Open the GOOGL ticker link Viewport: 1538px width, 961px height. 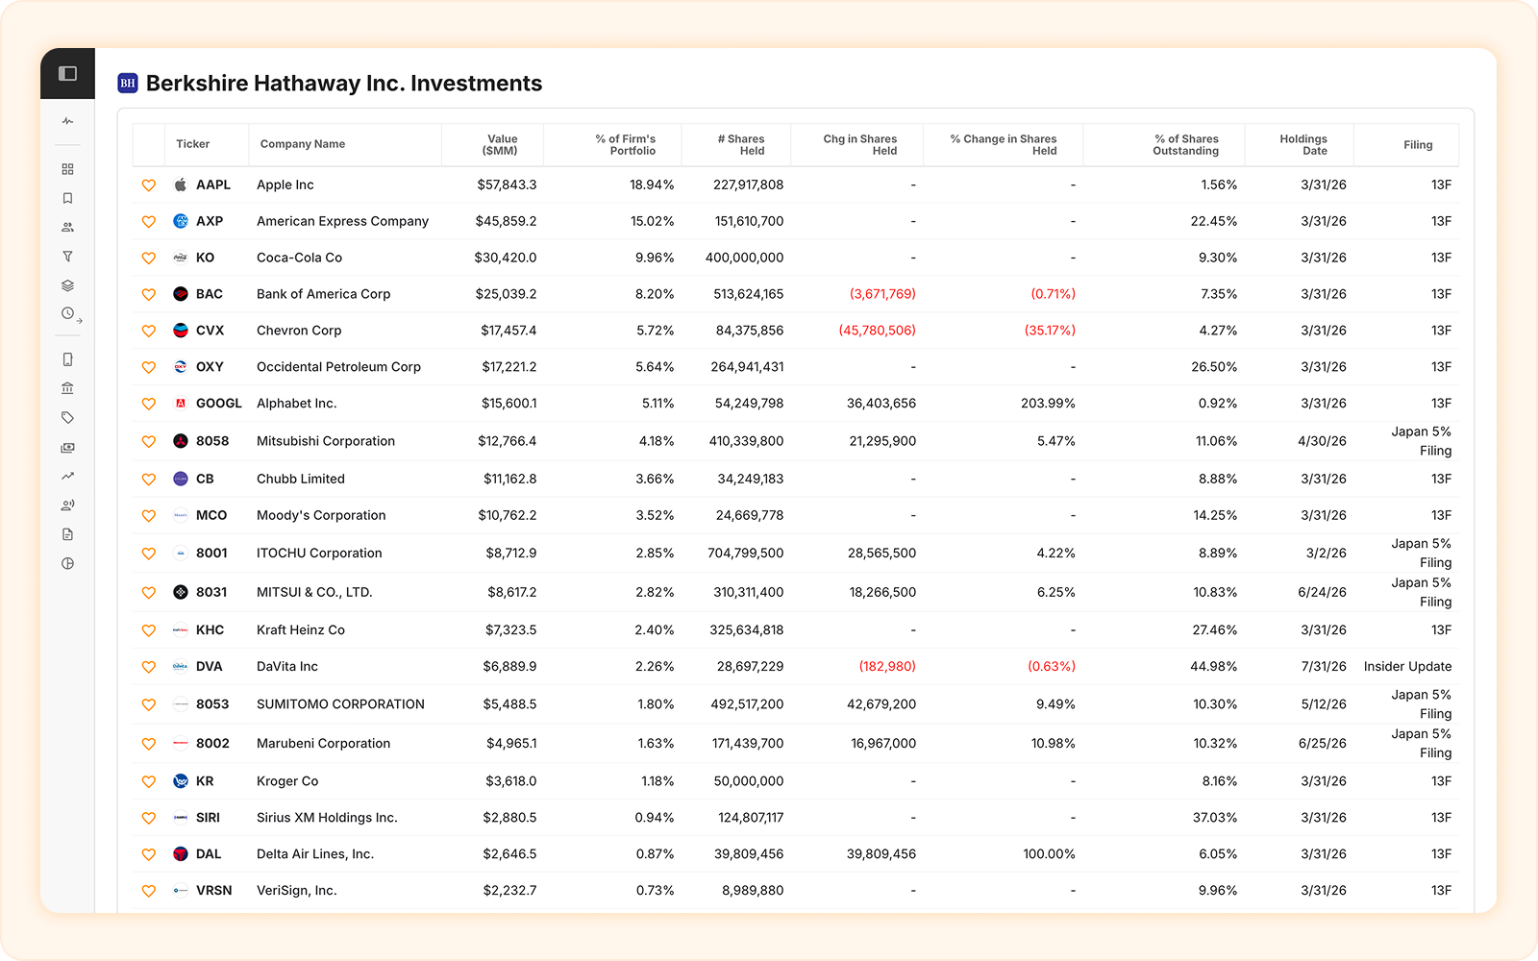coord(218,404)
